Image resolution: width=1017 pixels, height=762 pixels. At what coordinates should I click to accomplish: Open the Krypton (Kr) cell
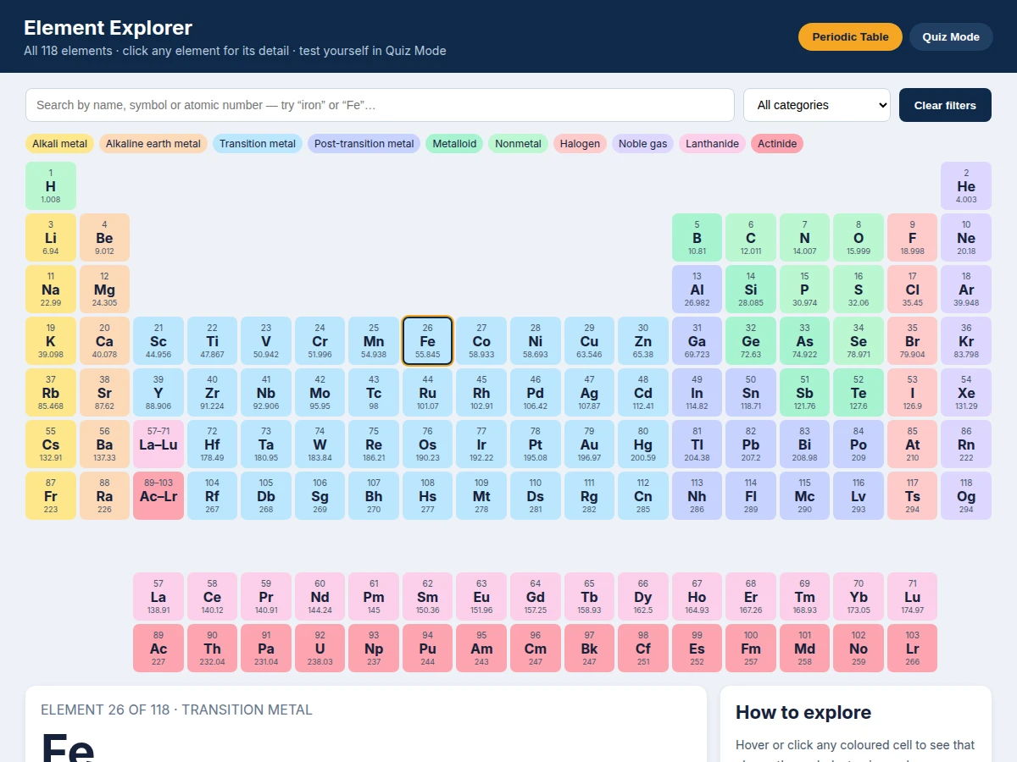coord(966,341)
